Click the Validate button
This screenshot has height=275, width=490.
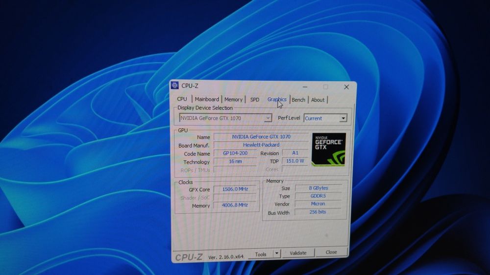(298, 253)
